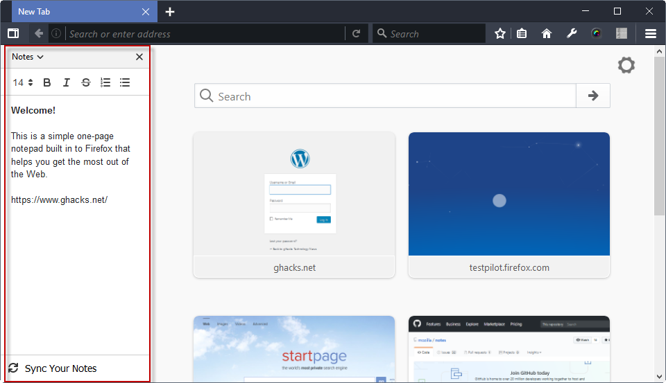Click the vertical scrollbar thumb

(659, 136)
